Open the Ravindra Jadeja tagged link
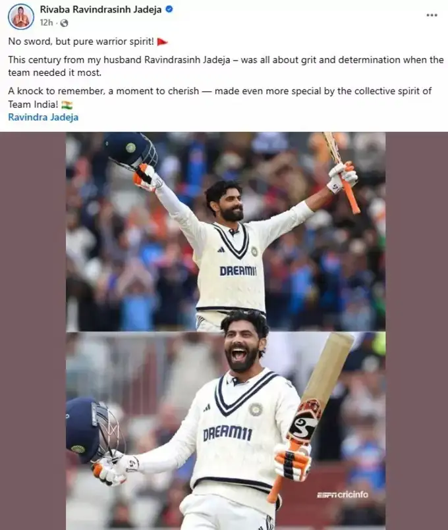 pyautogui.click(x=43, y=117)
